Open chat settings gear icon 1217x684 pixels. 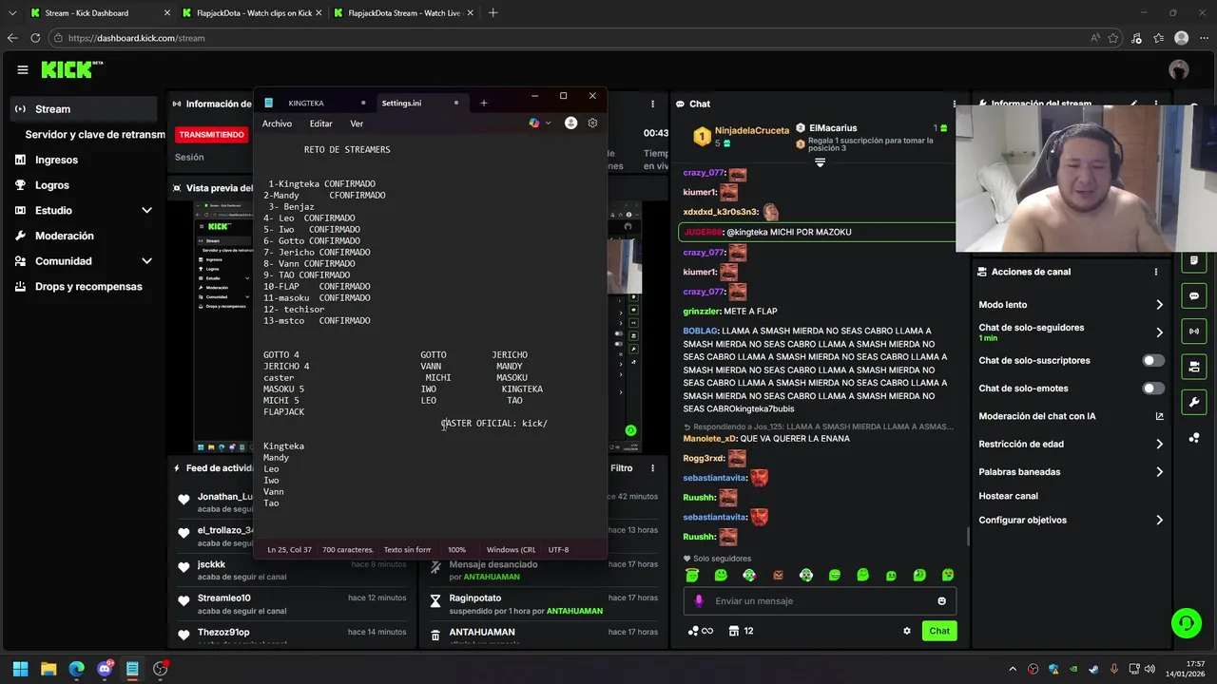tap(907, 631)
